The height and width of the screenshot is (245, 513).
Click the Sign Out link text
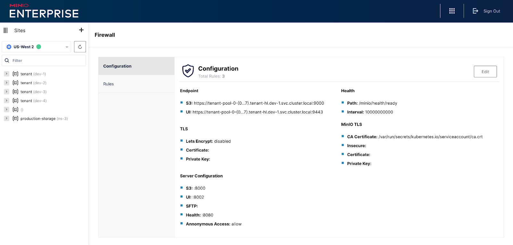[492, 11]
